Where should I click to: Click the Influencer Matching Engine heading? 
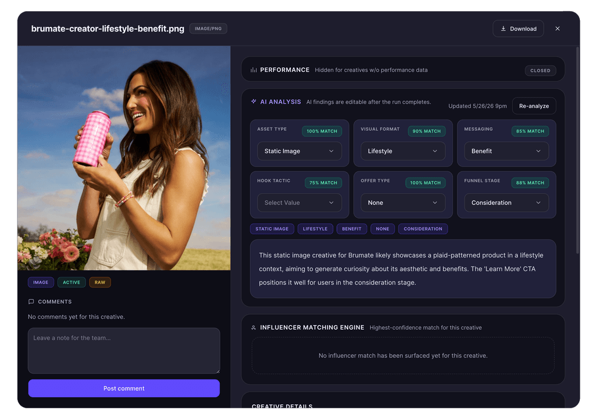[x=312, y=327]
